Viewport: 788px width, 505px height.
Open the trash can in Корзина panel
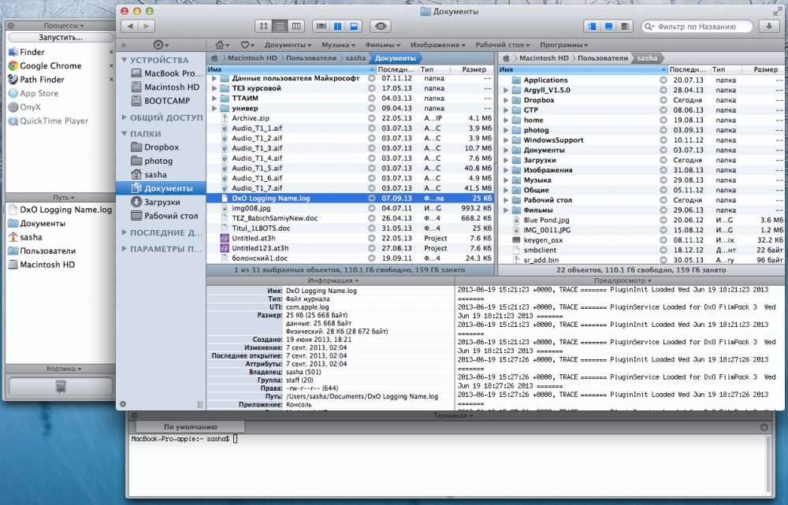point(60,386)
